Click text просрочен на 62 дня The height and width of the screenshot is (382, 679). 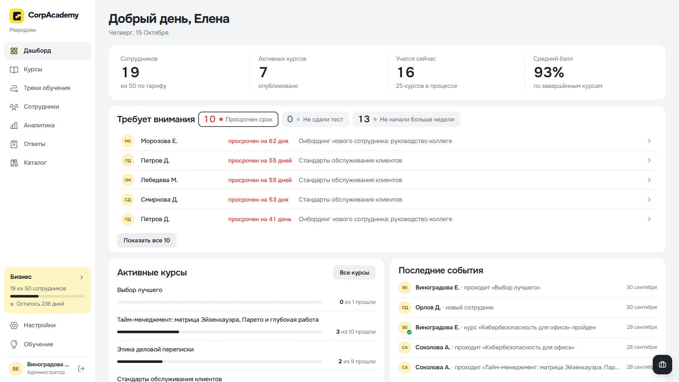point(258,141)
